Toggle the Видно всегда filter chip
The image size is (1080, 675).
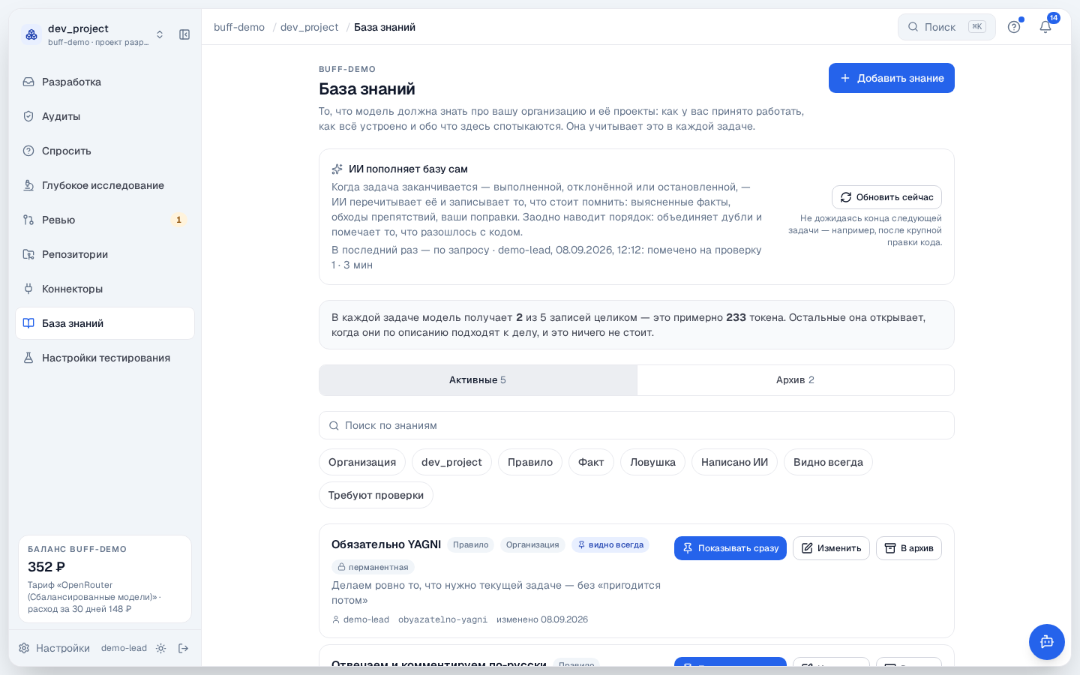pyautogui.click(x=828, y=462)
